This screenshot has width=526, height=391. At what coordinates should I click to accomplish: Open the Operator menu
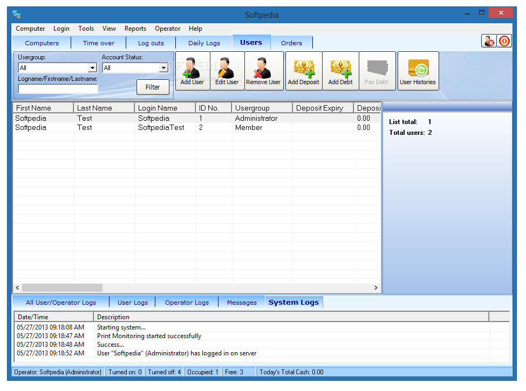coord(167,29)
